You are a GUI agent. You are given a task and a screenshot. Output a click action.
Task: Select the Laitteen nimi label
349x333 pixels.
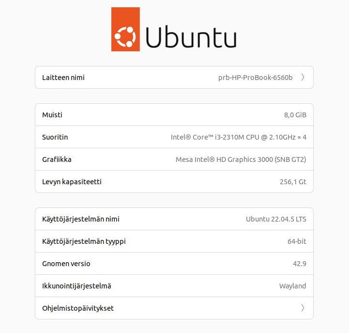tap(63, 78)
